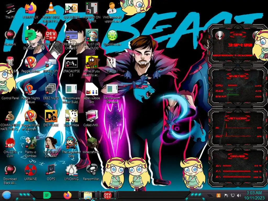This screenshot has height=201, width=268.
Task: Click the Star character pair at bottom center
Action: click(127, 173)
